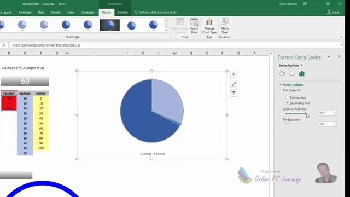Select the Secondary Axis radio button
Screen dimensions: 350x197
click(x=288, y=103)
